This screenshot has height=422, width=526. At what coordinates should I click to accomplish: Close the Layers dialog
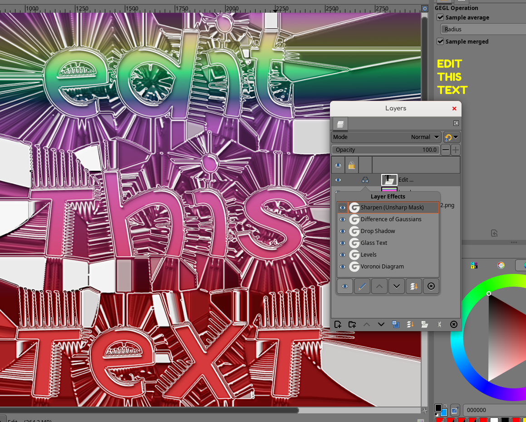pos(454,109)
